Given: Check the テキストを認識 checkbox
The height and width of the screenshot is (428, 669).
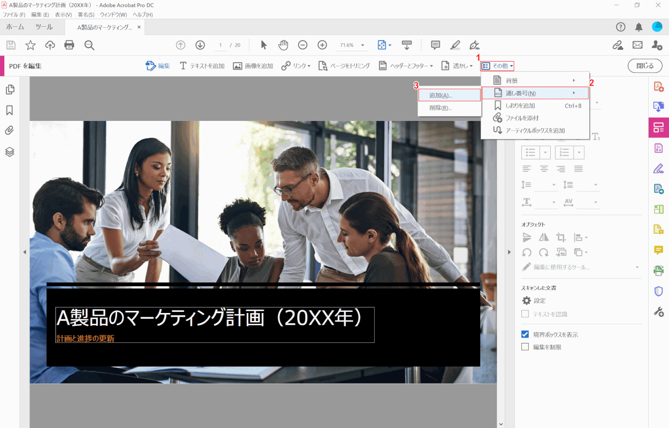Looking at the screenshot, I should 525,314.
